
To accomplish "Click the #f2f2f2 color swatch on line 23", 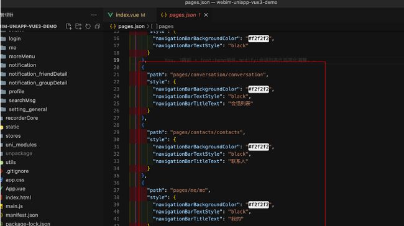I will click(259, 89).
